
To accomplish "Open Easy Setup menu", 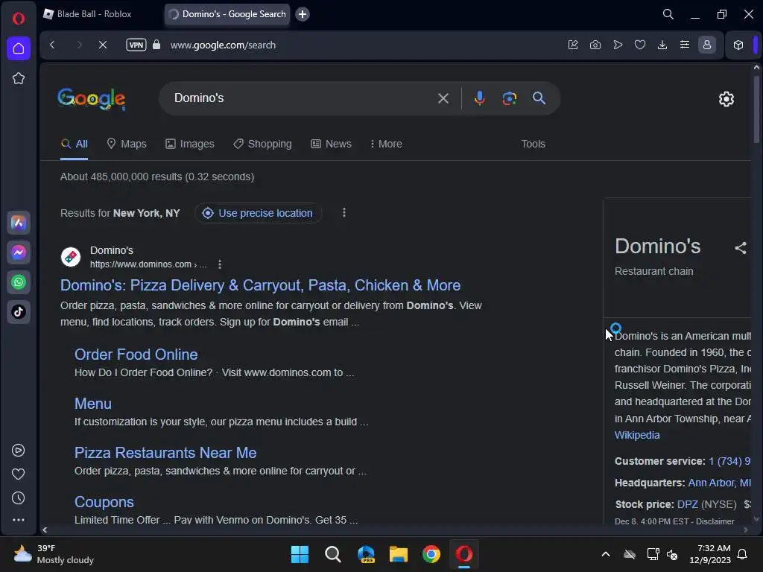I will [x=685, y=45].
